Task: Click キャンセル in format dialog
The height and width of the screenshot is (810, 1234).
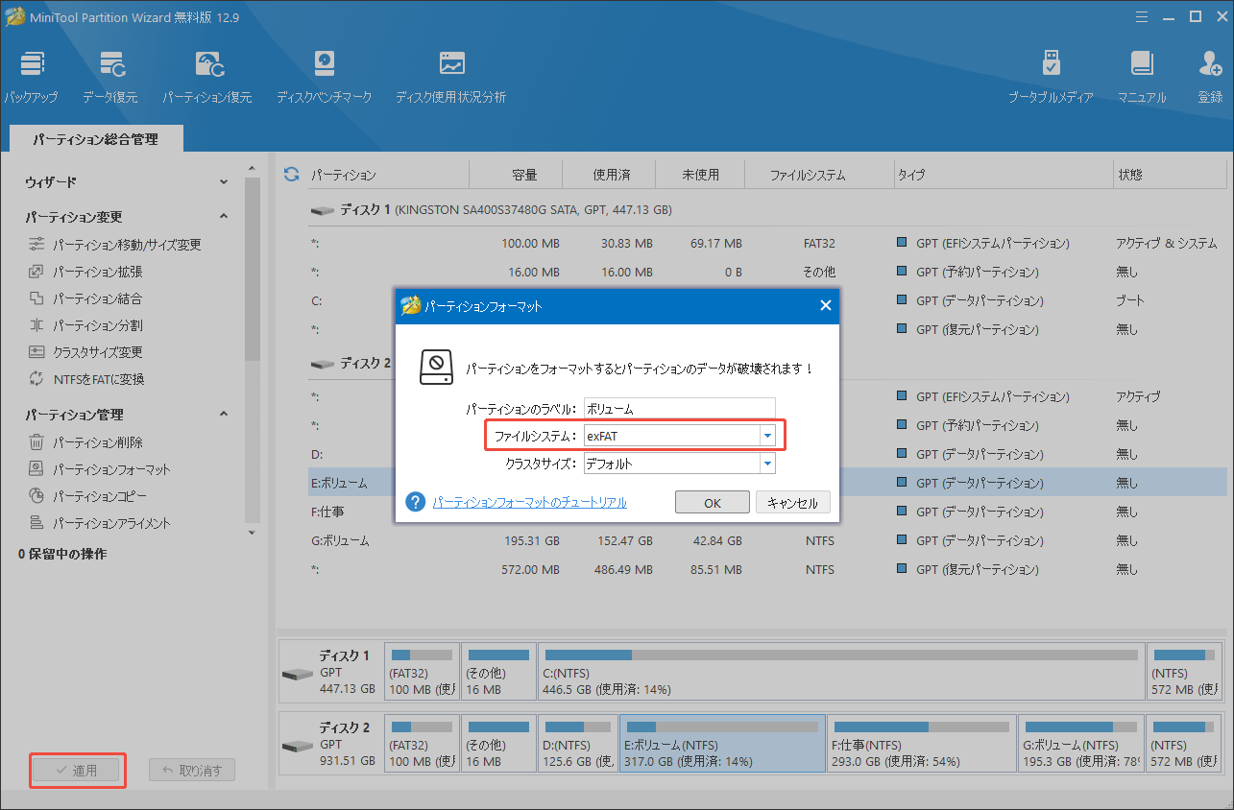Action: (x=793, y=503)
